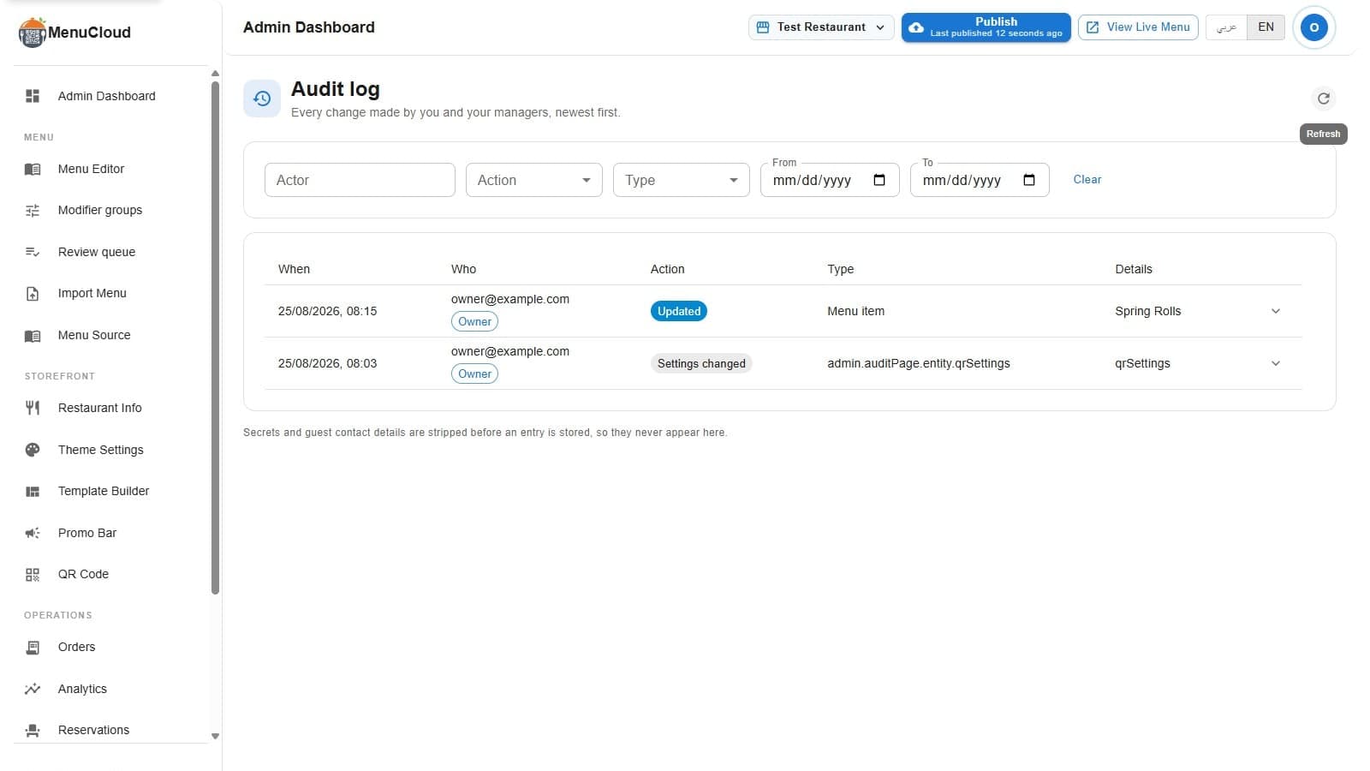Click the Reservations seat icon

[33, 730]
